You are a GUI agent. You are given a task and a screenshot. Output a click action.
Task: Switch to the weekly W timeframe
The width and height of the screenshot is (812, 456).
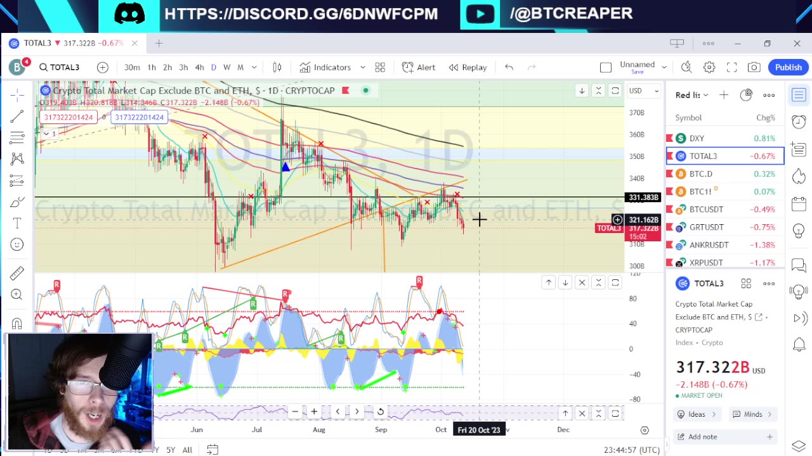226,67
